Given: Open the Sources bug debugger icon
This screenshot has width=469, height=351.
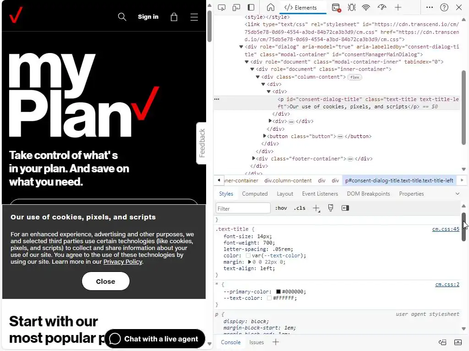Looking at the screenshot, I should click(x=352, y=7).
